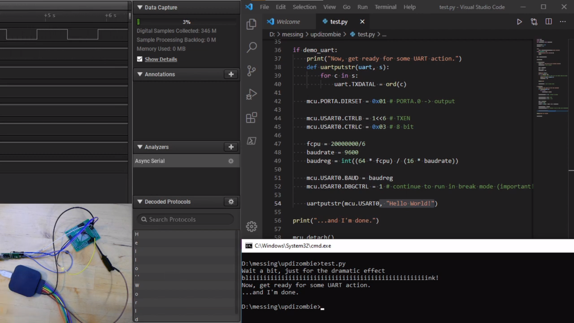574x323 pixels.
Task: Open Async Serial analyzer settings gear
Action: point(231,161)
